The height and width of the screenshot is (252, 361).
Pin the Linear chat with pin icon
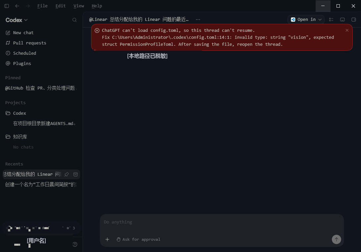[67, 174]
